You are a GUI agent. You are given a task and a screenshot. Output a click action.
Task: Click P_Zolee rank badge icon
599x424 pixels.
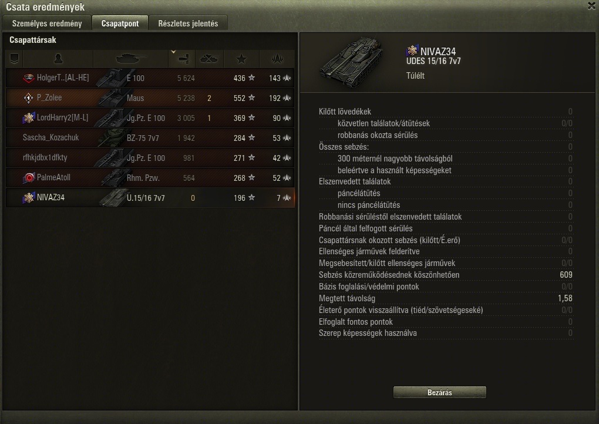[x=28, y=98]
